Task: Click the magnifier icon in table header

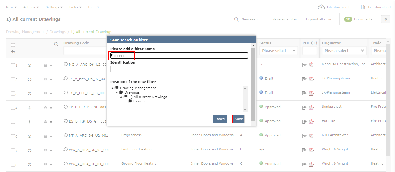Action: (x=56, y=44)
